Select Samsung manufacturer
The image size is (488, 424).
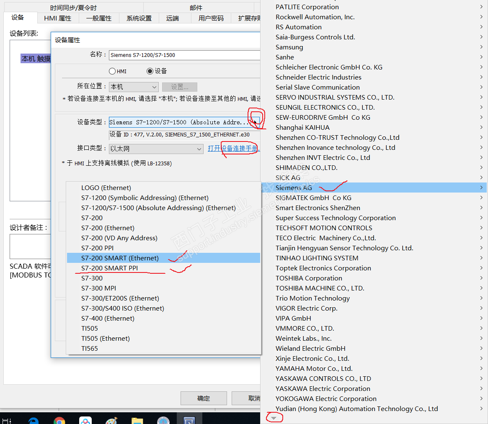coord(374,47)
